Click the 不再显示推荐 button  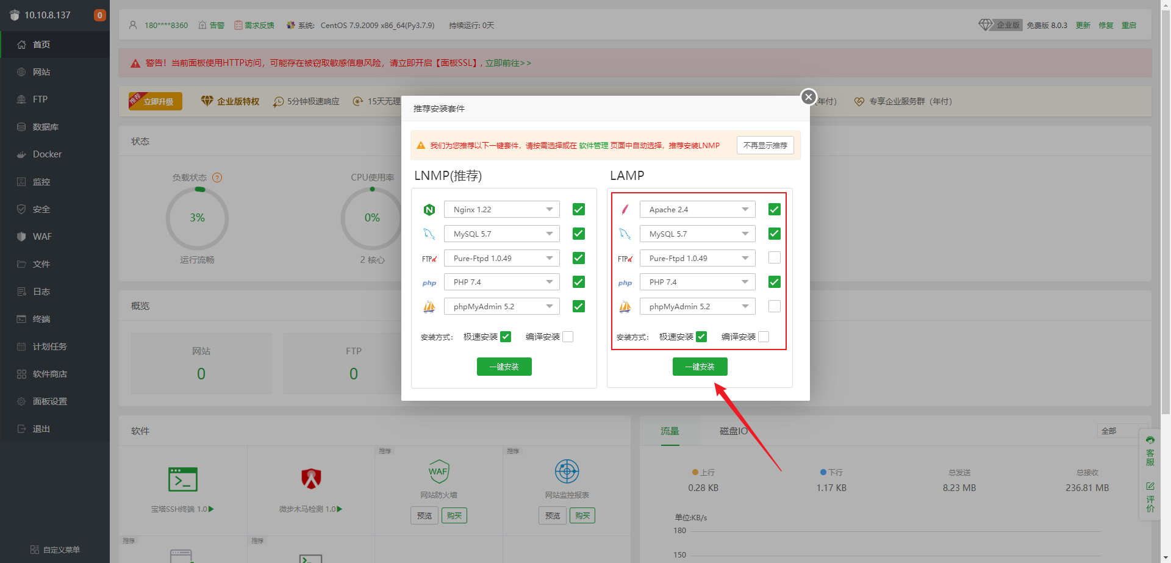(x=765, y=145)
